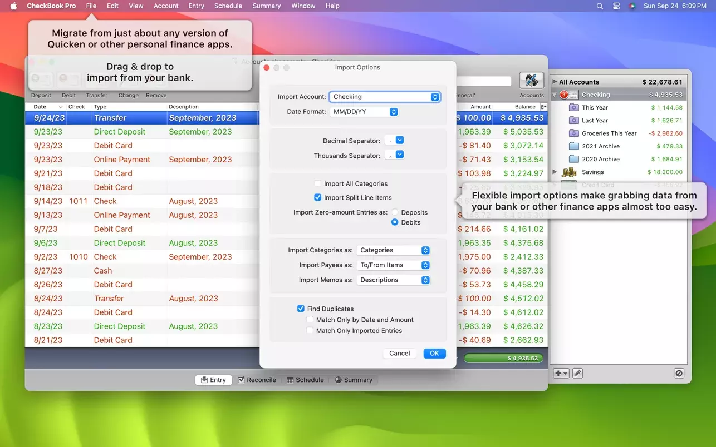Viewport: 716px width, 447px height.
Task: Switch to the Summary tab
Action: [354, 380]
